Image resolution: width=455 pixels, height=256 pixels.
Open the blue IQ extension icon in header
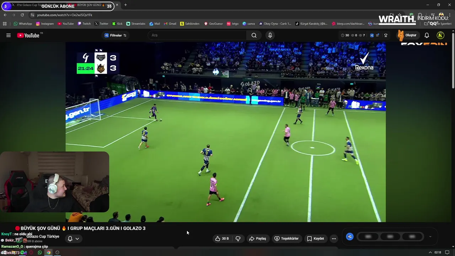point(372,35)
